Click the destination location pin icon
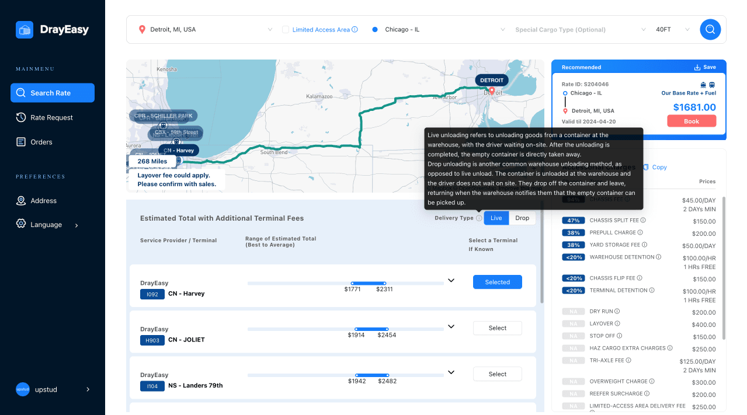This screenshot has width=747, height=415. (x=142, y=29)
